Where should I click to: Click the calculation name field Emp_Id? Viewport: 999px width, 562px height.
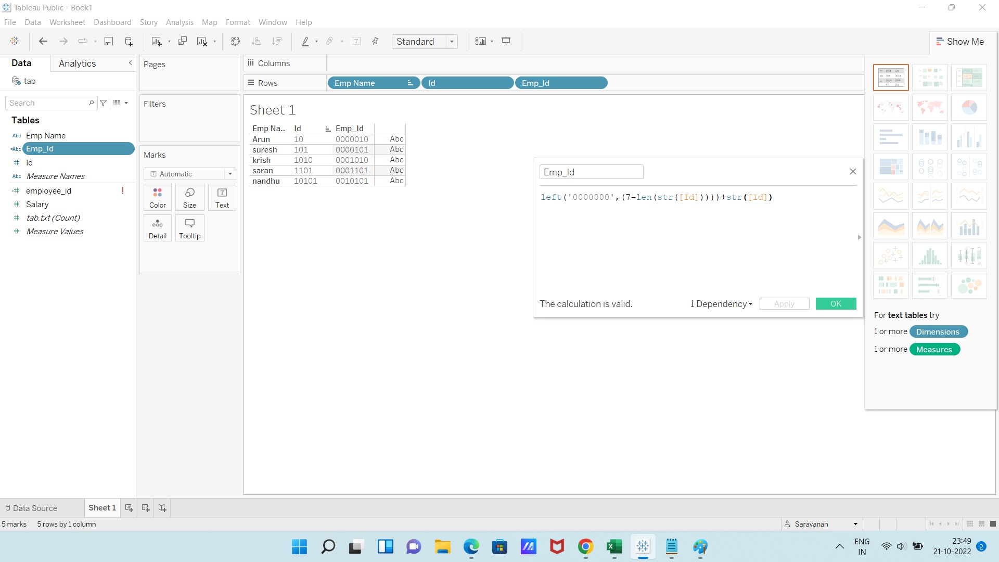click(591, 172)
